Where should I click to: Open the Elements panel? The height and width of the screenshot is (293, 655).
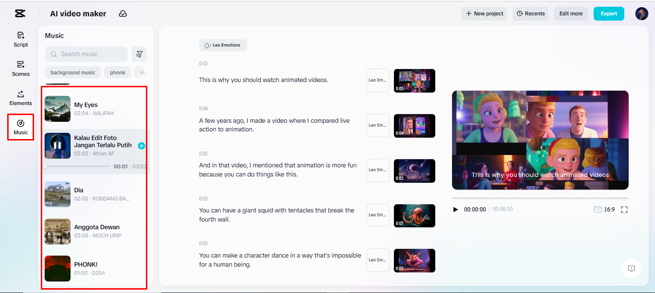click(x=21, y=98)
